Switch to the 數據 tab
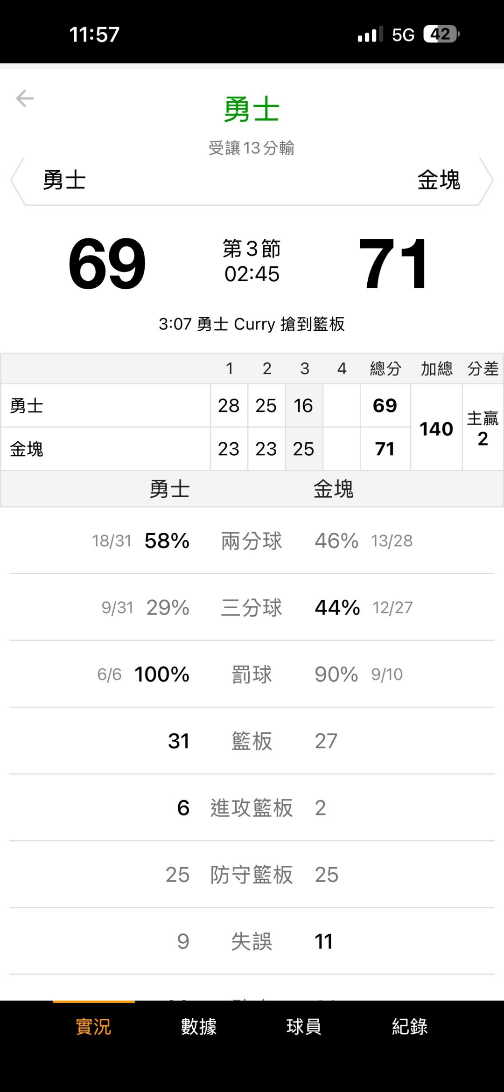 (199, 1027)
